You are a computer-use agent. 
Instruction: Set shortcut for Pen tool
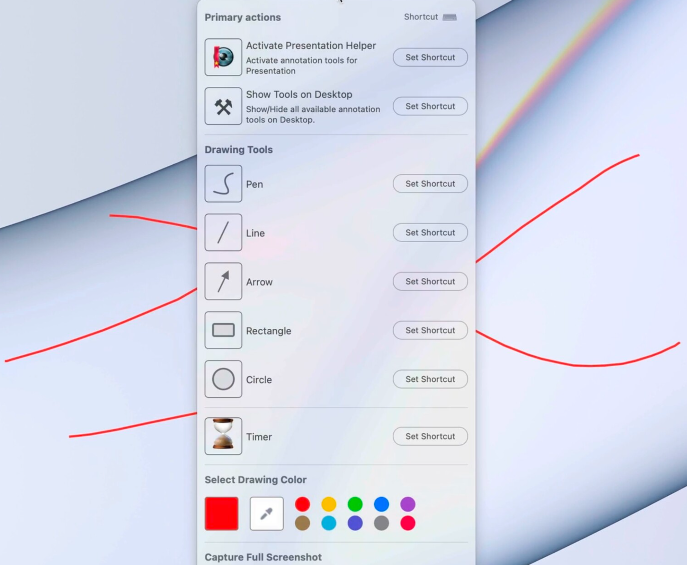point(430,184)
